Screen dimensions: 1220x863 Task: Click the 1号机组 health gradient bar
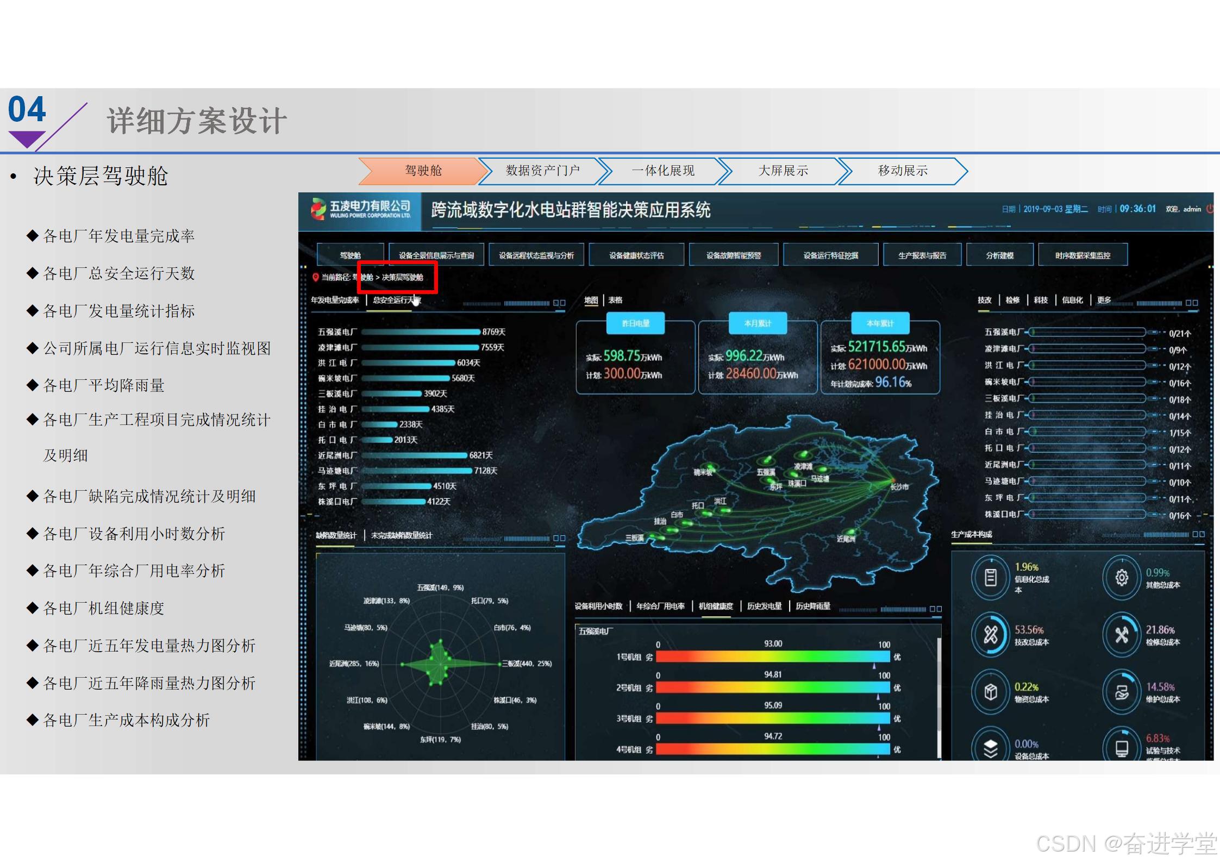point(772,656)
